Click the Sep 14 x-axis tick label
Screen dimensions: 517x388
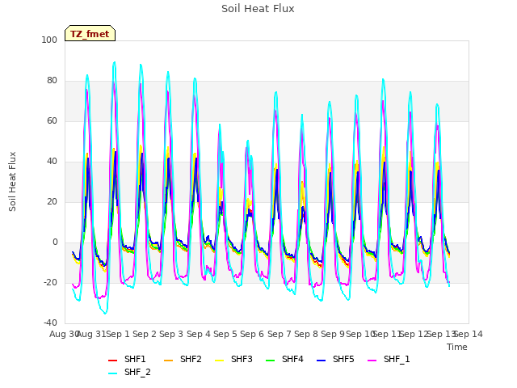click(469, 334)
